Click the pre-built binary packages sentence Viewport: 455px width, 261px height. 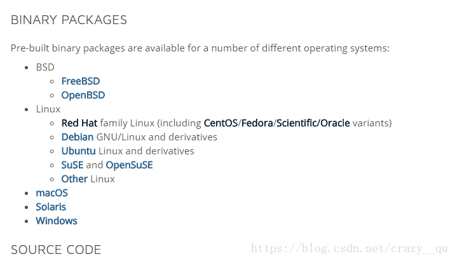coord(200,48)
